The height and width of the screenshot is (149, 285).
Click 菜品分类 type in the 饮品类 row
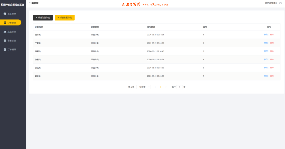(95, 68)
